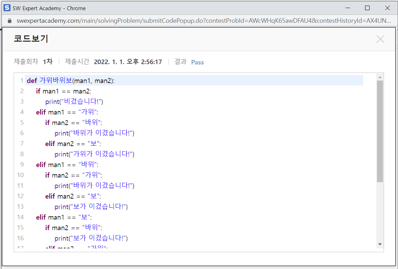Image resolution: width=398 pixels, height=269 pixels.
Task: Click the 코드보기 heading
Action: (31, 39)
